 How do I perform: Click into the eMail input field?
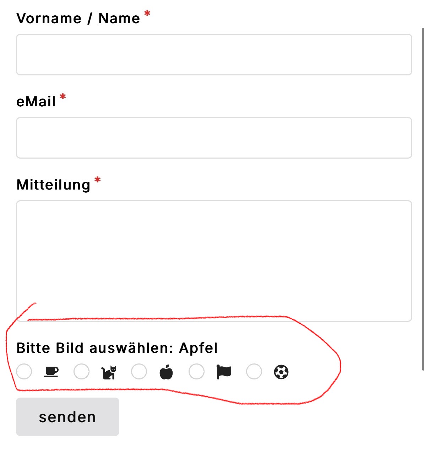[214, 138]
